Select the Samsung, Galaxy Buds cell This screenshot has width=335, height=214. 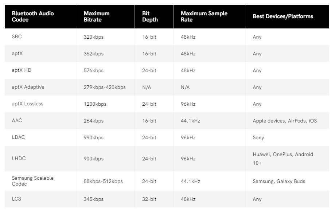(x=279, y=181)
